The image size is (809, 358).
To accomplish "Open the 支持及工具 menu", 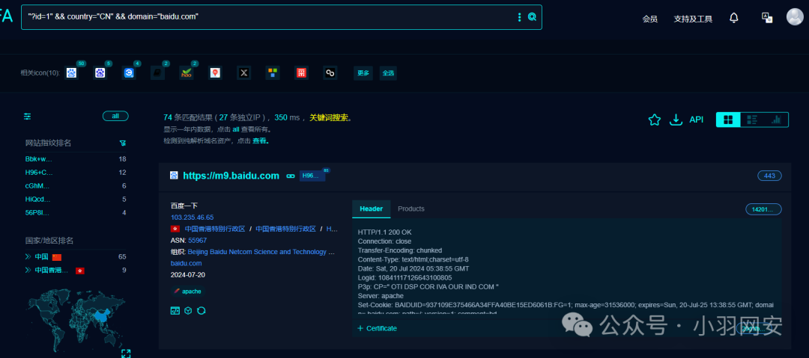I will [693, 19].
